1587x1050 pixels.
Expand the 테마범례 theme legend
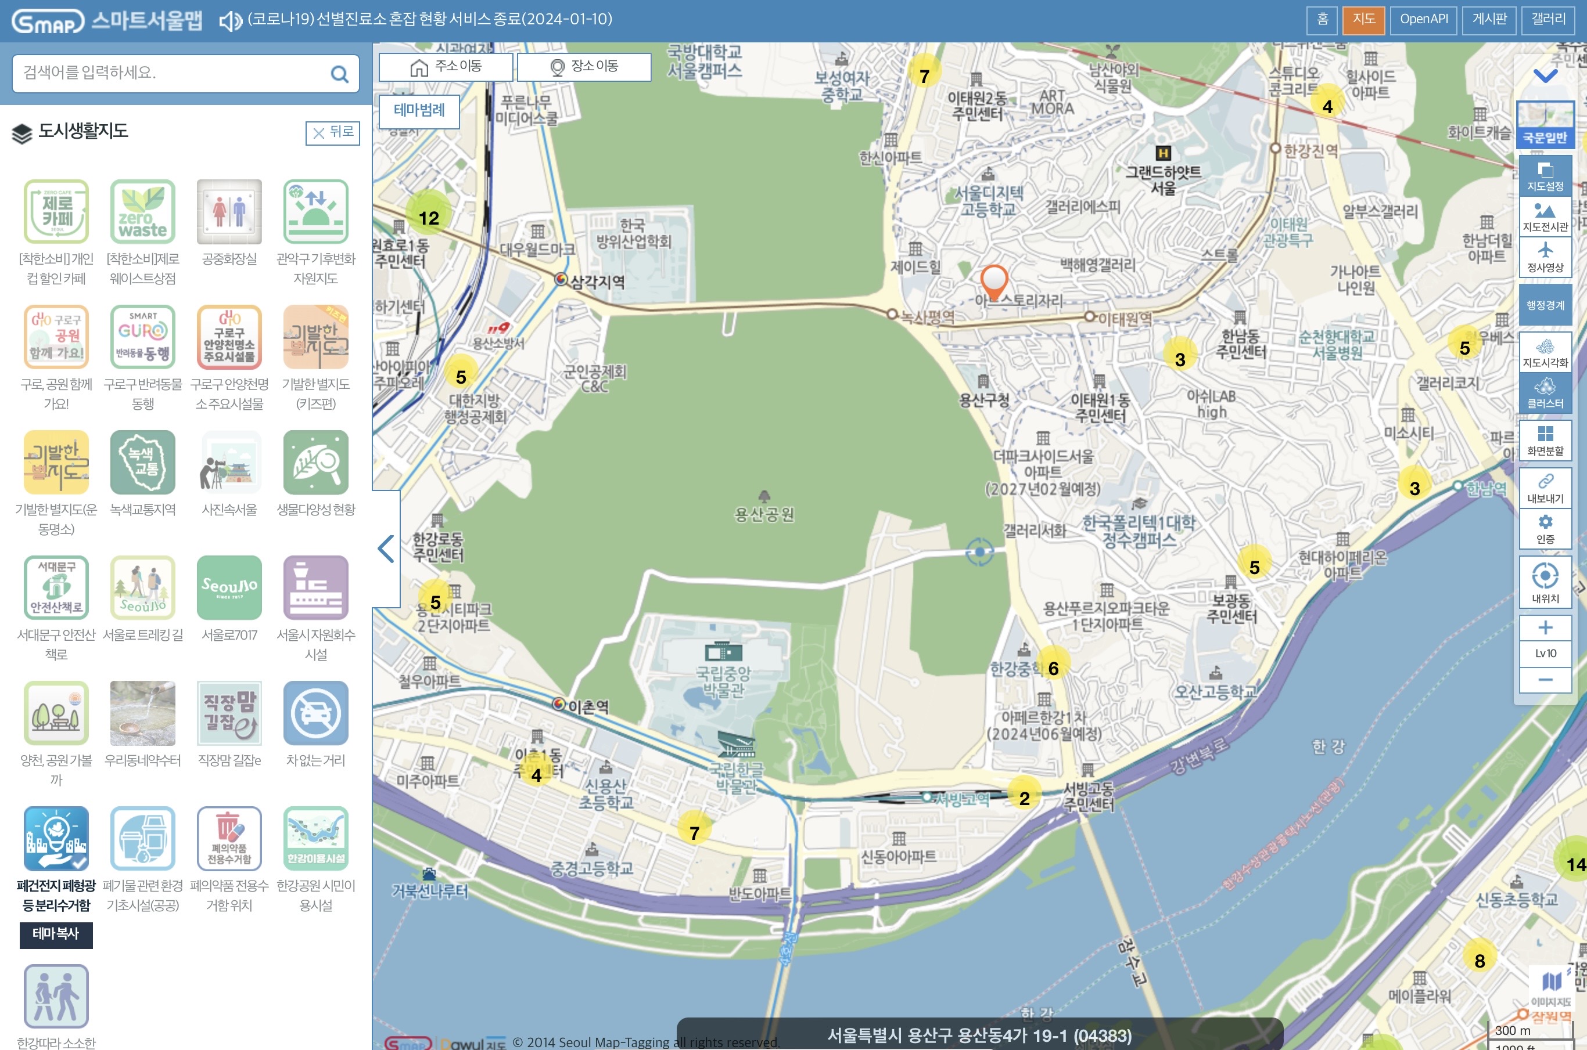(419, 110)
